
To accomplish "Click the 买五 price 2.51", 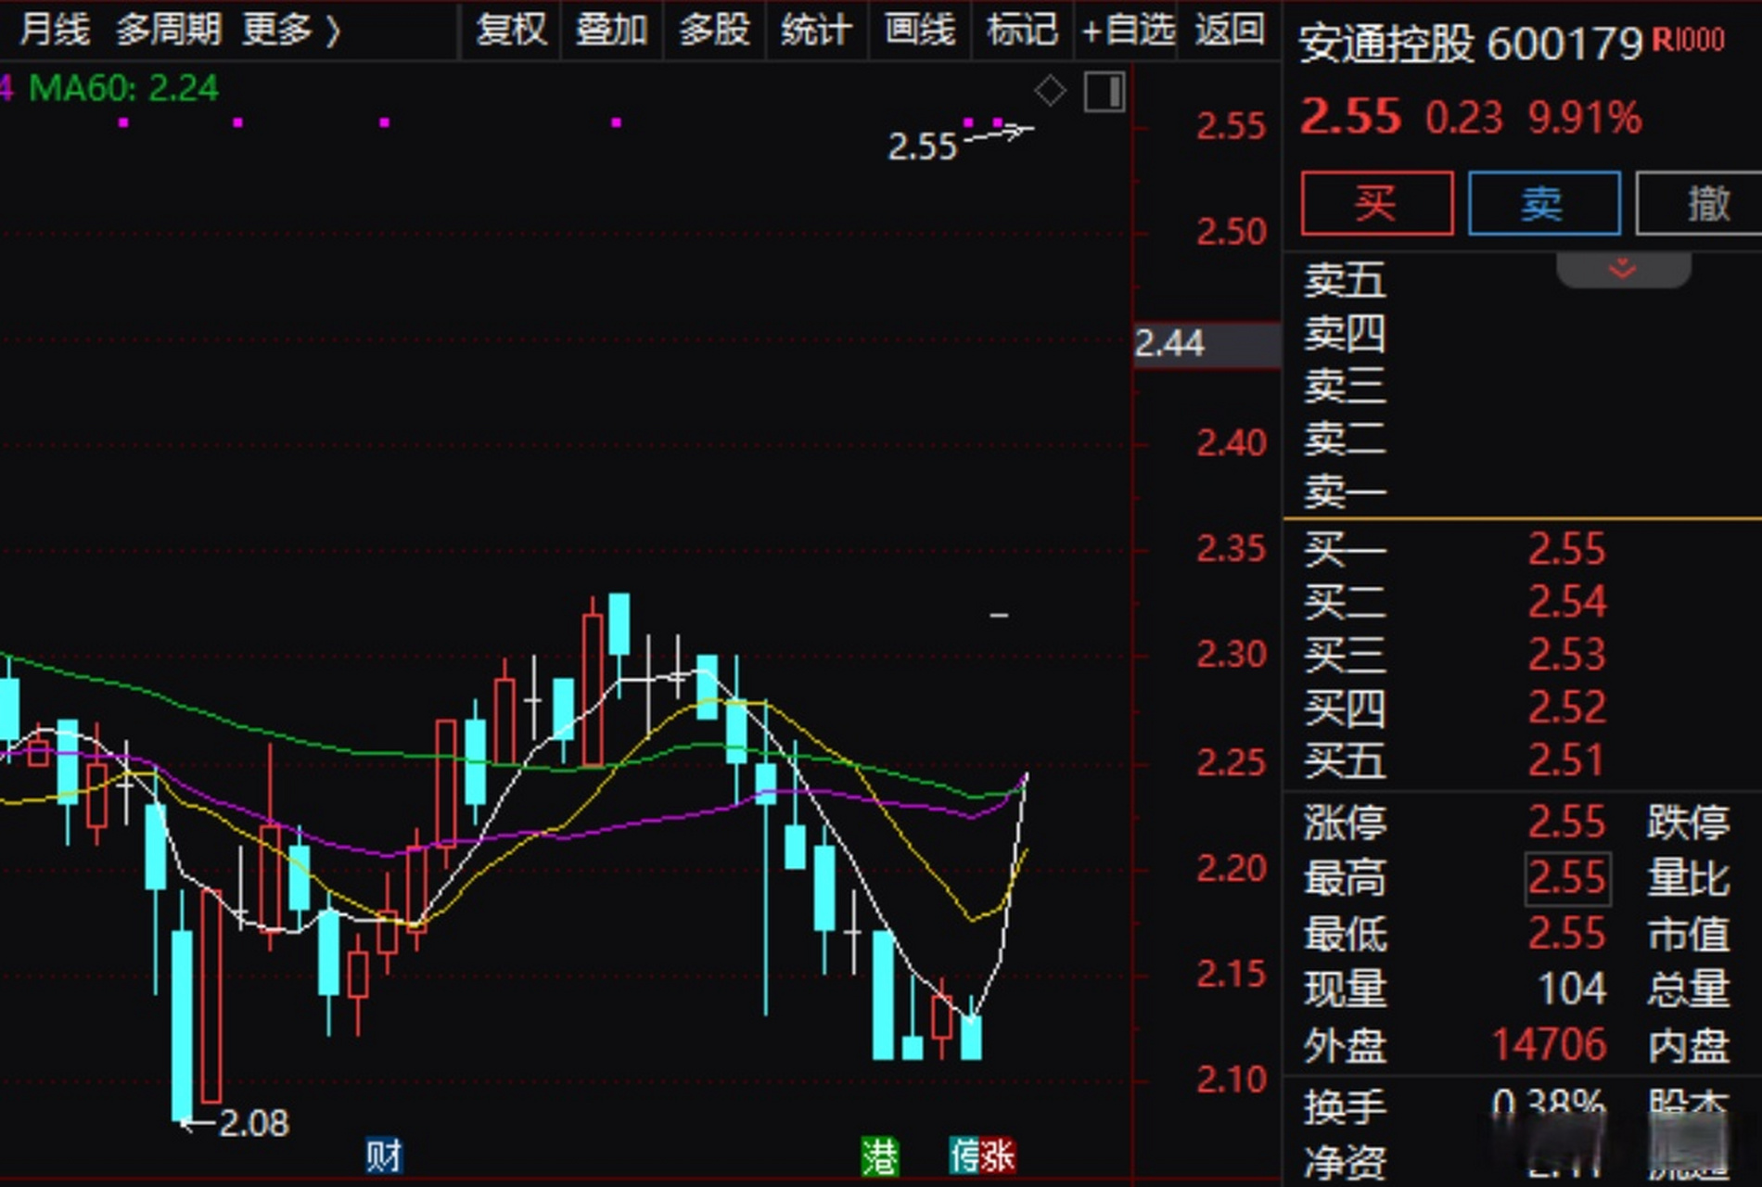I will [1565, 759].
